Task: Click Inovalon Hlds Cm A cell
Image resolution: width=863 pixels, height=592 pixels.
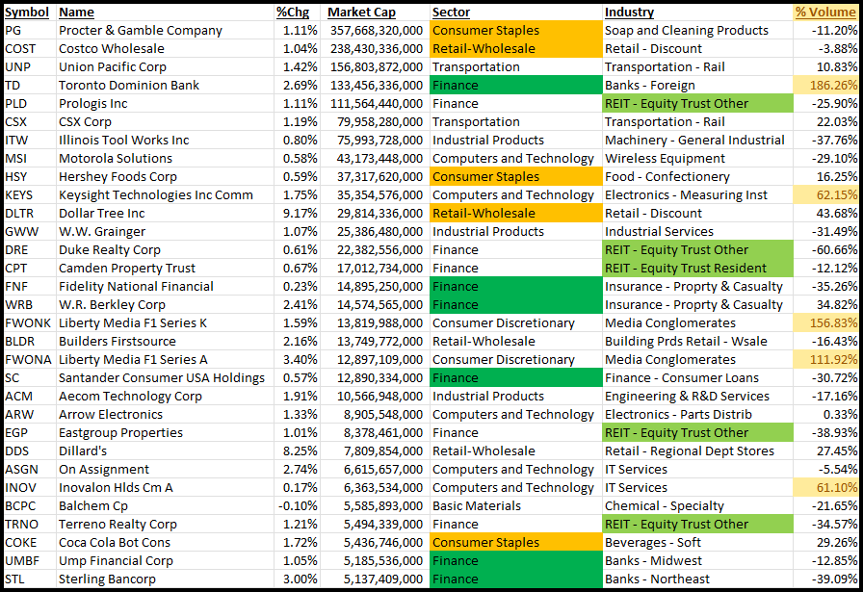Action: pos(165,487)
